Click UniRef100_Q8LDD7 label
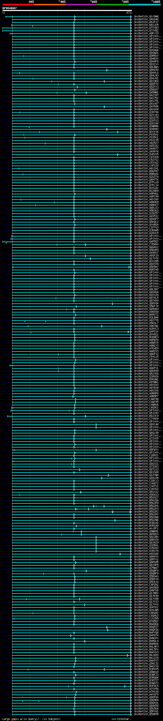The width and height of the screenshot is (163, 721). (146, 290)
